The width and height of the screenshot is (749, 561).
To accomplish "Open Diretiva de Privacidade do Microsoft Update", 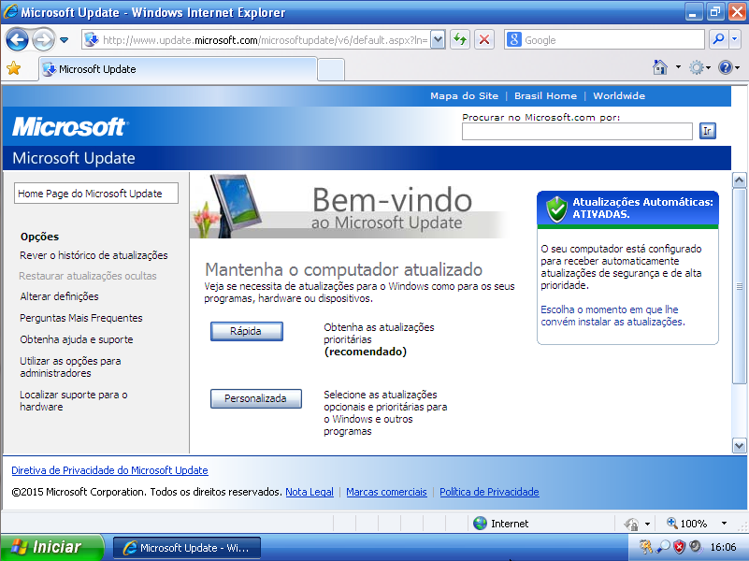I will 109,470.
